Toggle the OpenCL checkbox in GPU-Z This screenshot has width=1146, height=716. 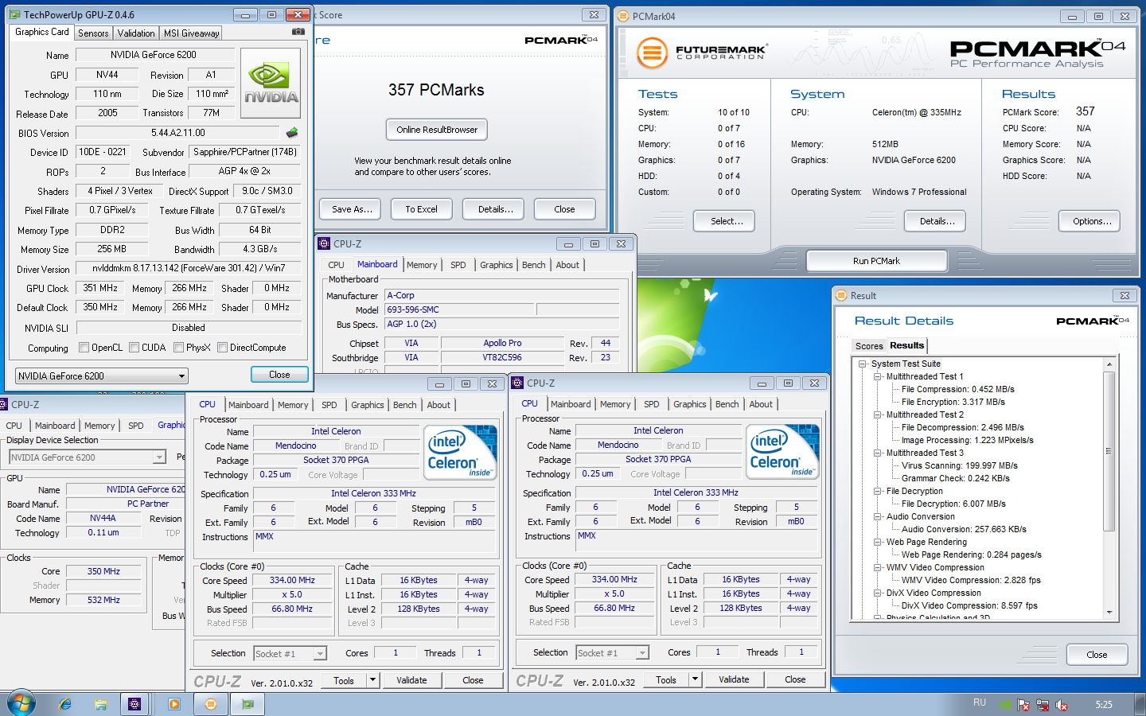(84, 348)
